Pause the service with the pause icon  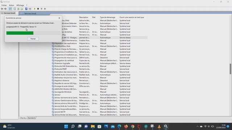coord(41,9)
